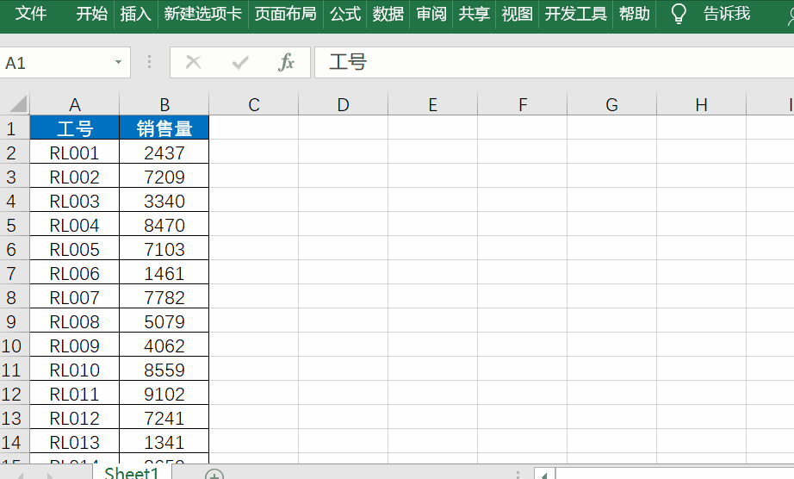Open the 文件 menu tab
The width and height of the screenshot is (794, 479).
pos(30,13)
